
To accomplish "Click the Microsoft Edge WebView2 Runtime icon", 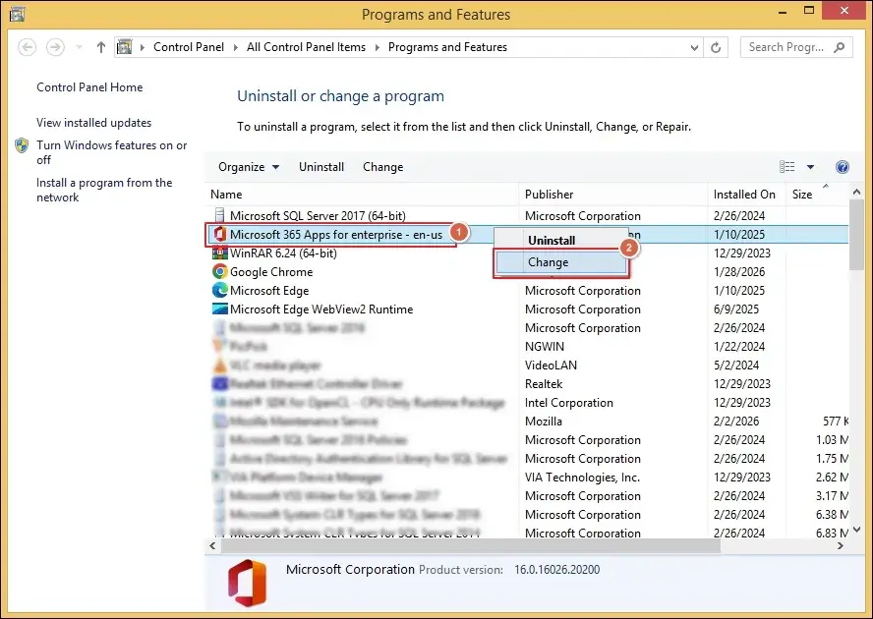I will 220,309.
